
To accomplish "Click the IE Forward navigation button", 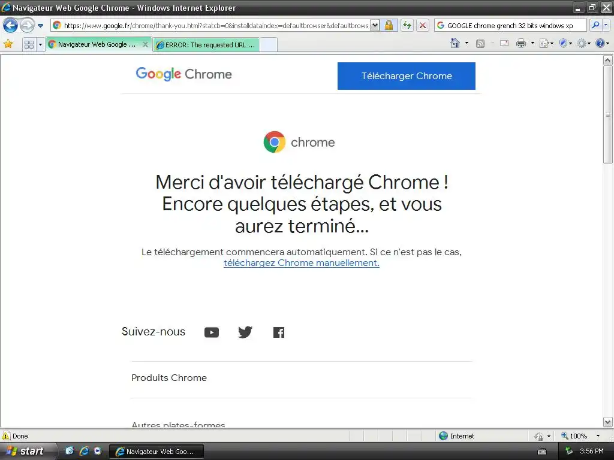I will tap(27, 26).
